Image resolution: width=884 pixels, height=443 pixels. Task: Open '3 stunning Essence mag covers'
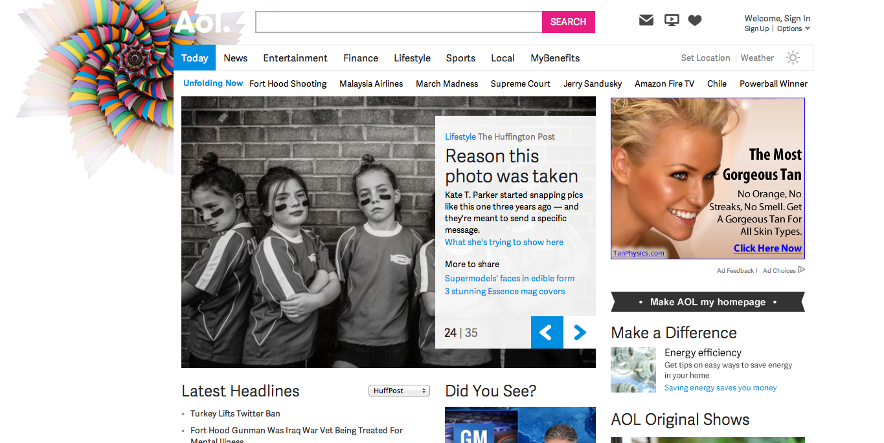coord(504,291)
